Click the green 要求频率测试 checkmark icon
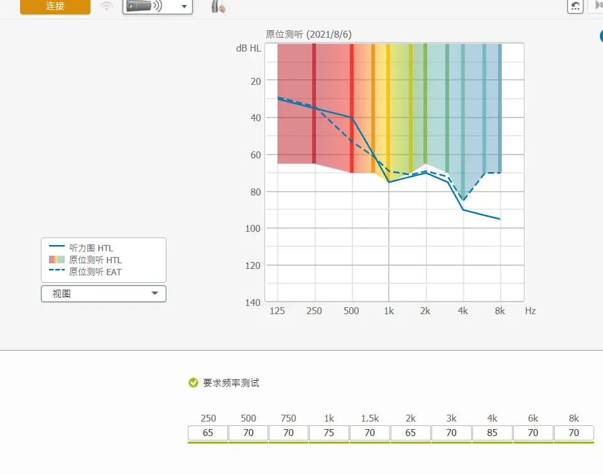Viewport: 603px width, 475px height. pos(193,383)
